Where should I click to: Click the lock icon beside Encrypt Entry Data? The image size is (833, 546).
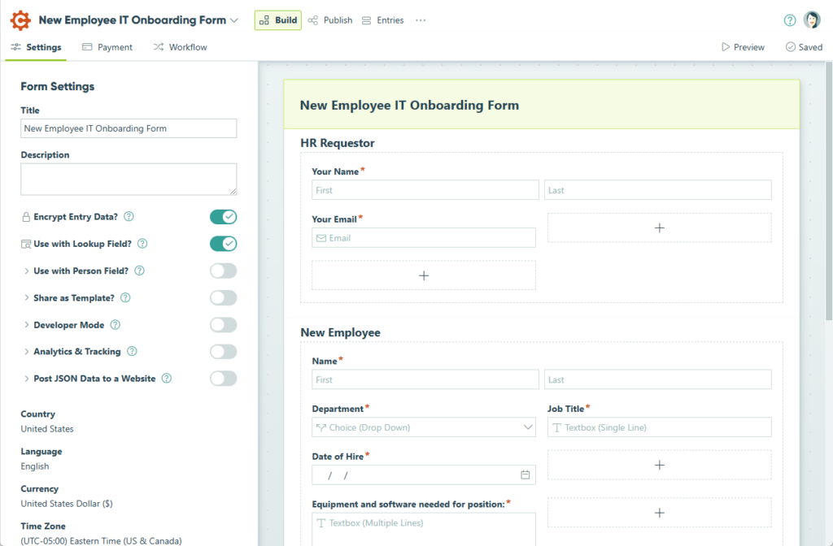point(25,217)
